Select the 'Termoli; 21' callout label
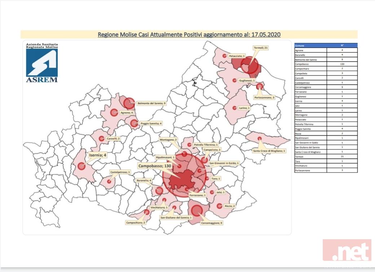Viewport: 375px width, 272px height. coord(261,48)
